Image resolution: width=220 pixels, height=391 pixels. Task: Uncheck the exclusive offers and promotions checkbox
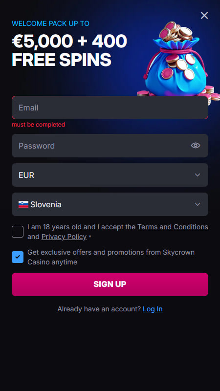pos(18,257)
